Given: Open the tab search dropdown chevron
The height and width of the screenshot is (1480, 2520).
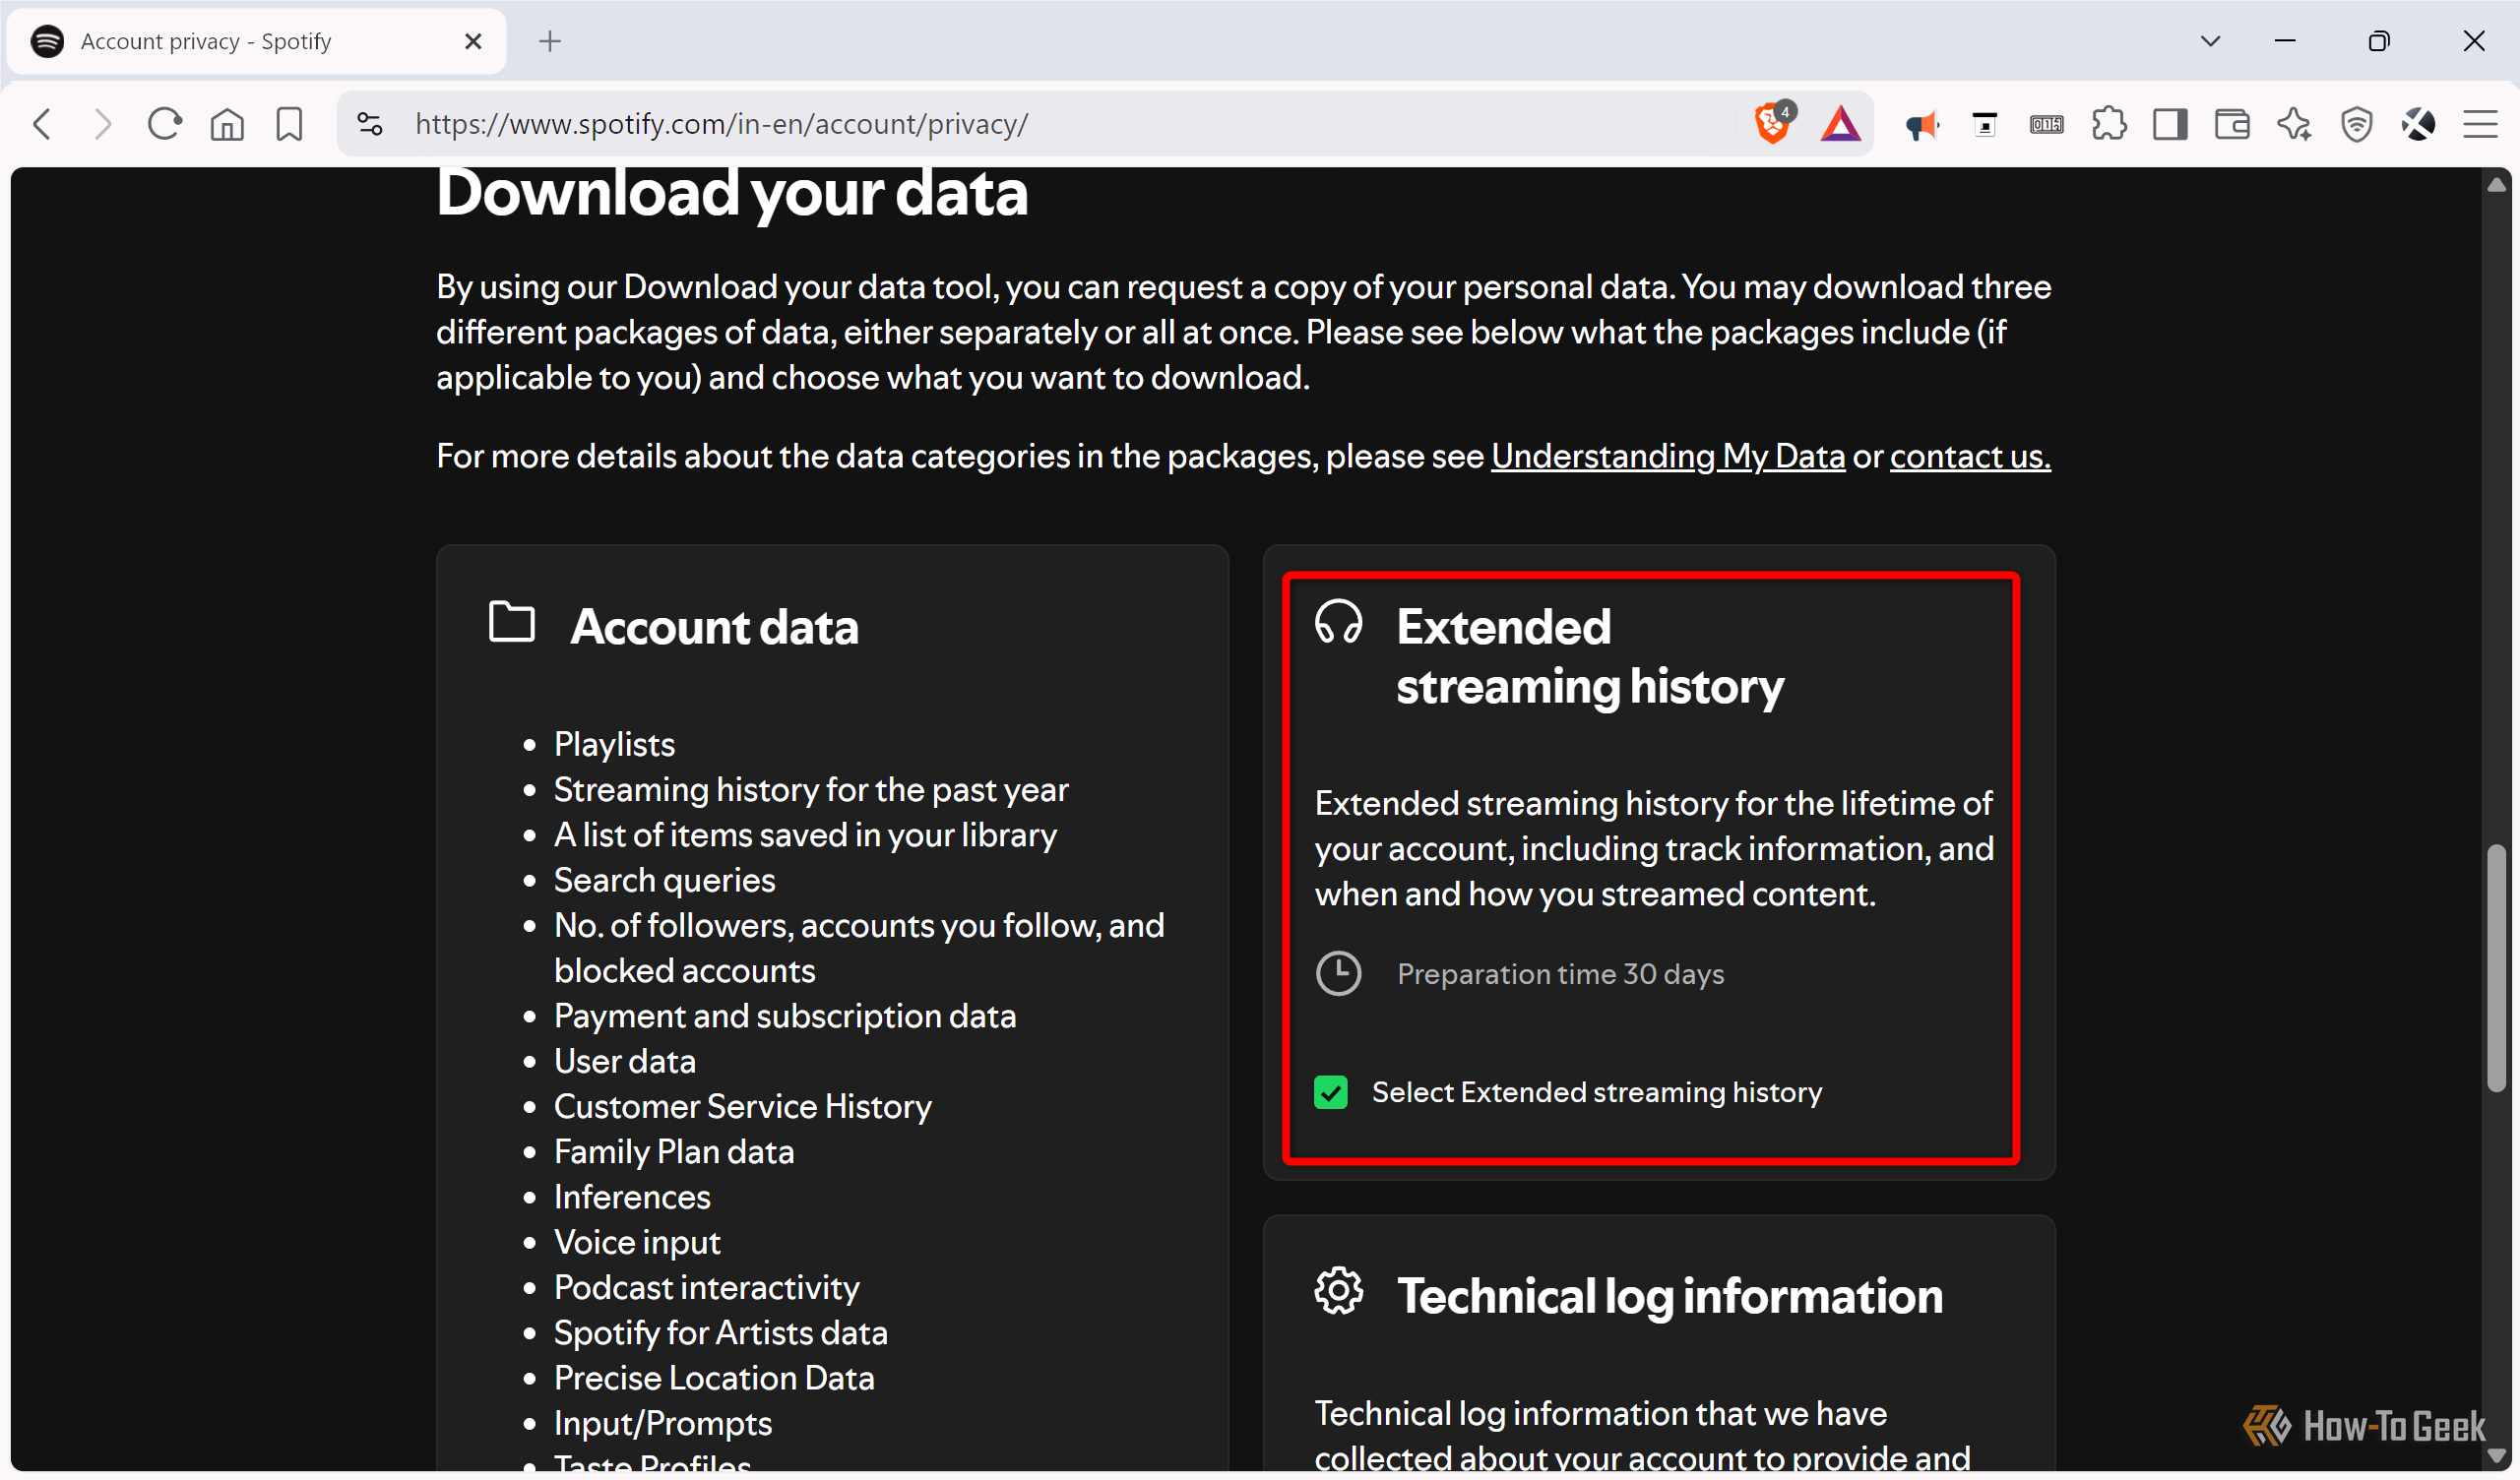Looking at the screenshot, I should coord(2210,41).
